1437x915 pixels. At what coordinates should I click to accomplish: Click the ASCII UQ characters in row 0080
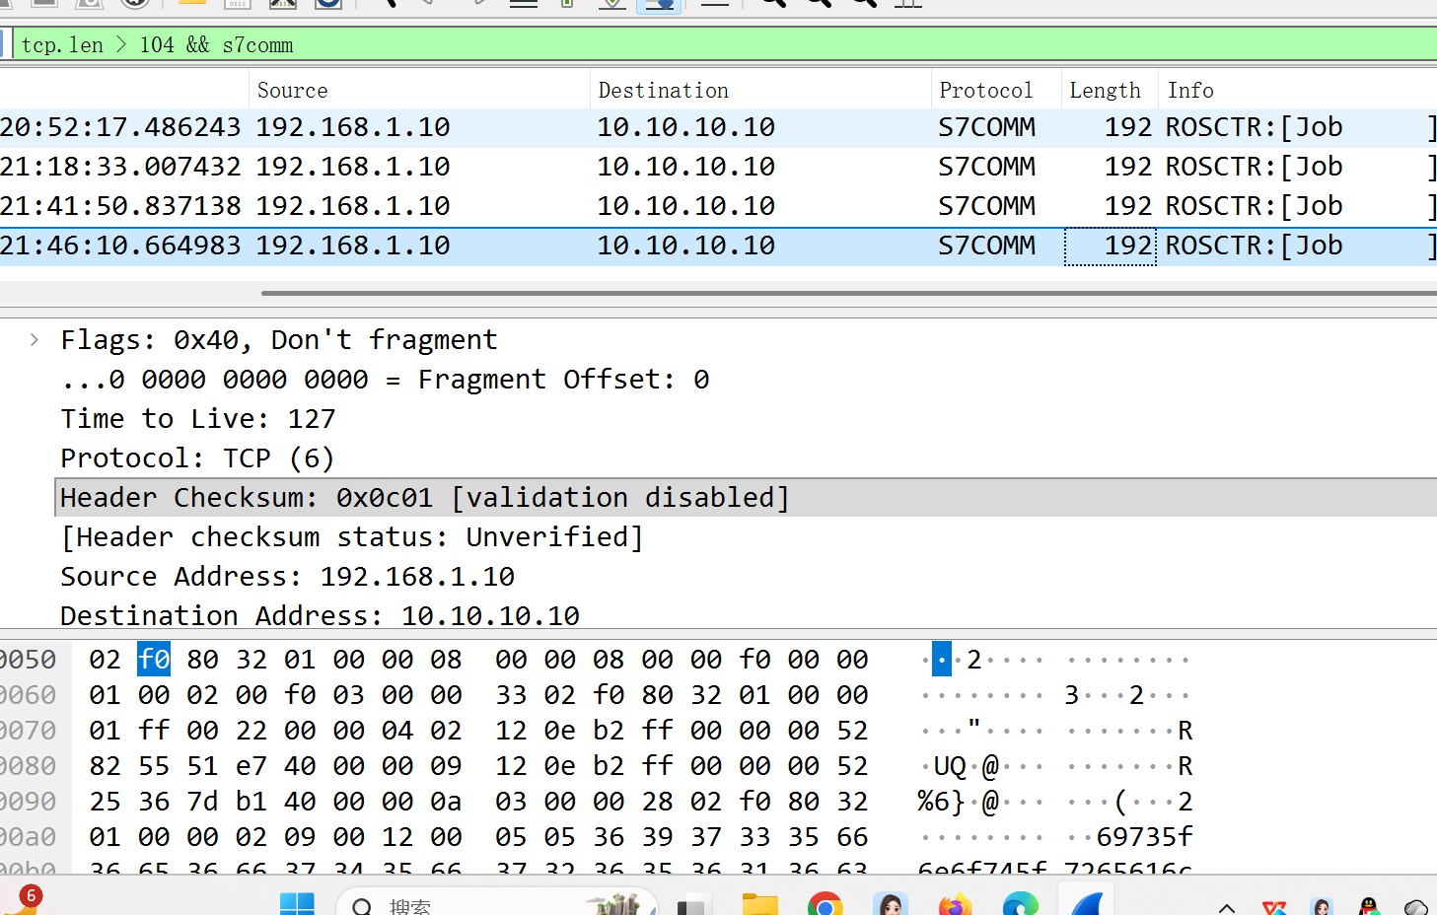949,765
